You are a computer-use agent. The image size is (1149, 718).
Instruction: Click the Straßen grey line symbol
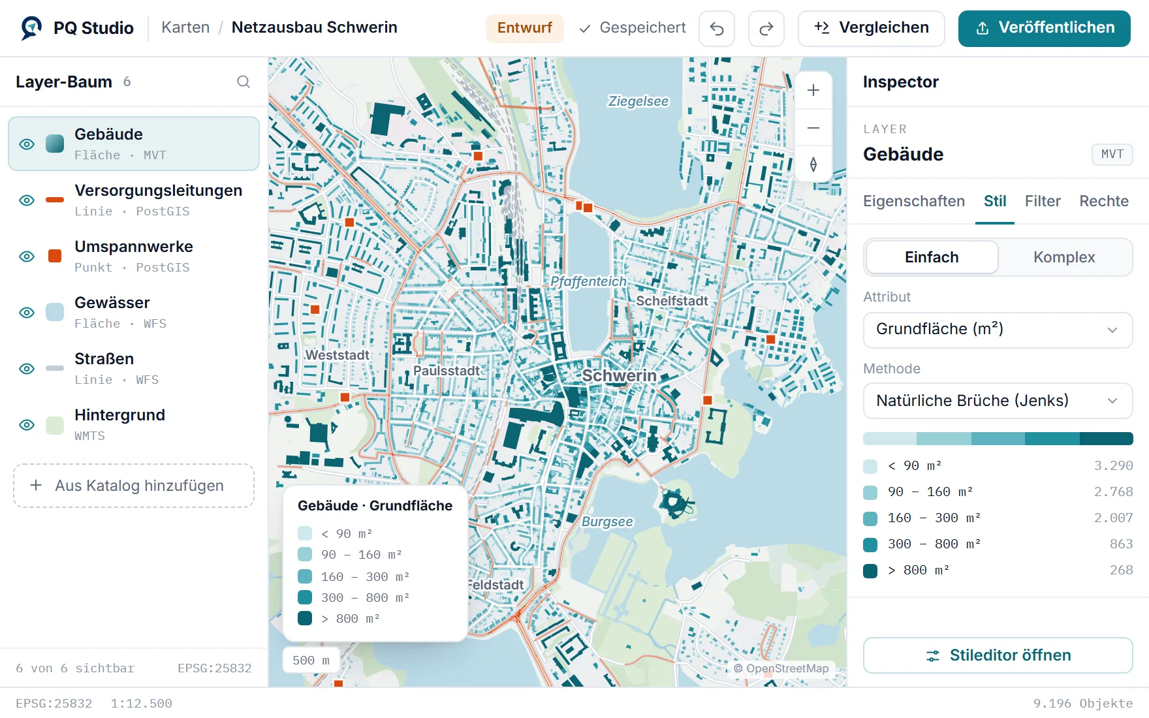(55, 368)
